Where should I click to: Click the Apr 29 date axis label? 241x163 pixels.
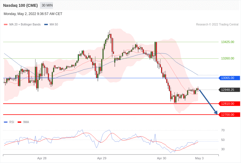coord(102,158)
